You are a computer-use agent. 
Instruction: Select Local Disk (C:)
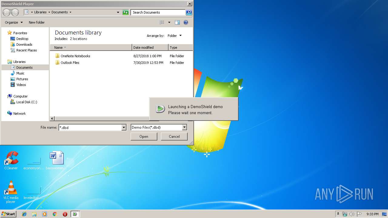[27, 102]
